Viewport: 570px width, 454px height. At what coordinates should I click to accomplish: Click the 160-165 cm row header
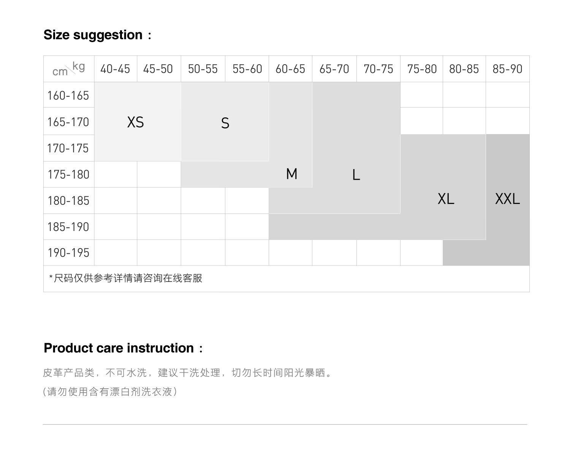click(x=68, y=95)
